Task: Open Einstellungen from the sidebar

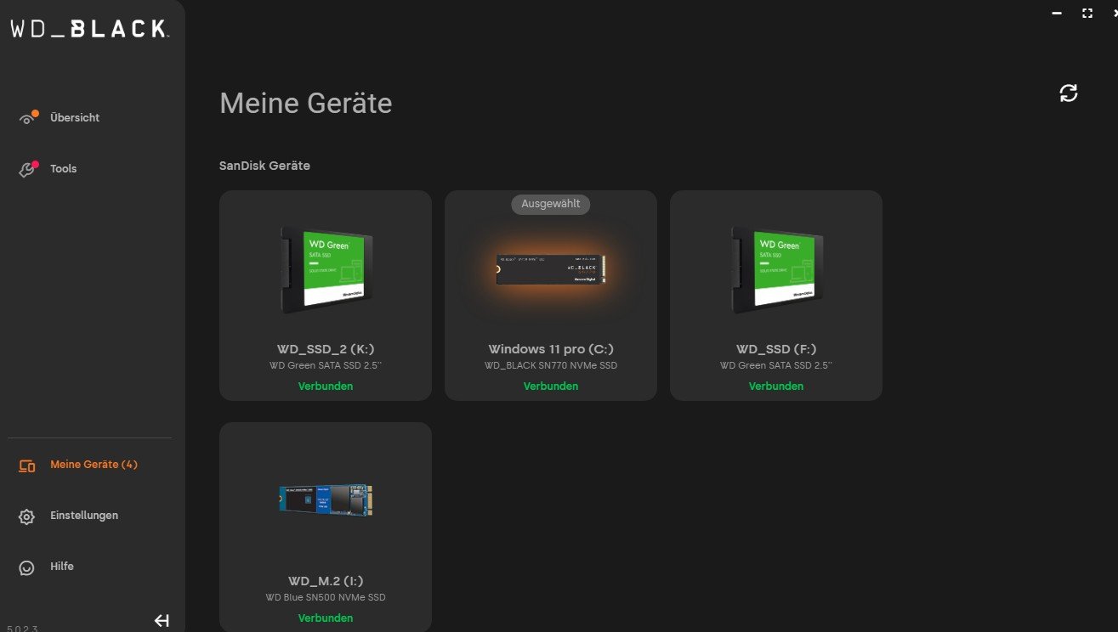Action: pyautogui.click(x=84, y=516)
